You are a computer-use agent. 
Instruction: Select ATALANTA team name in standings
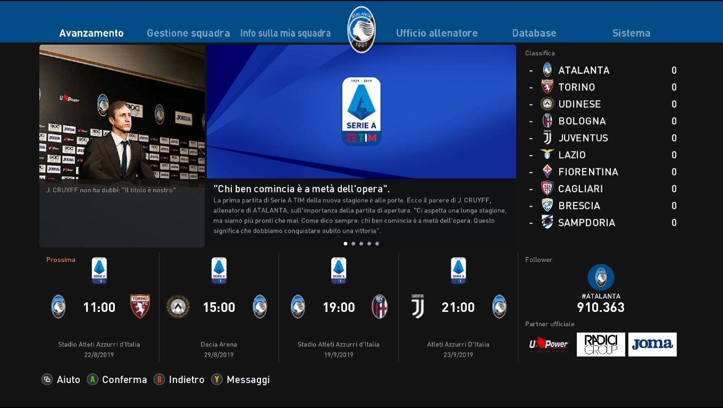[584, 70]
